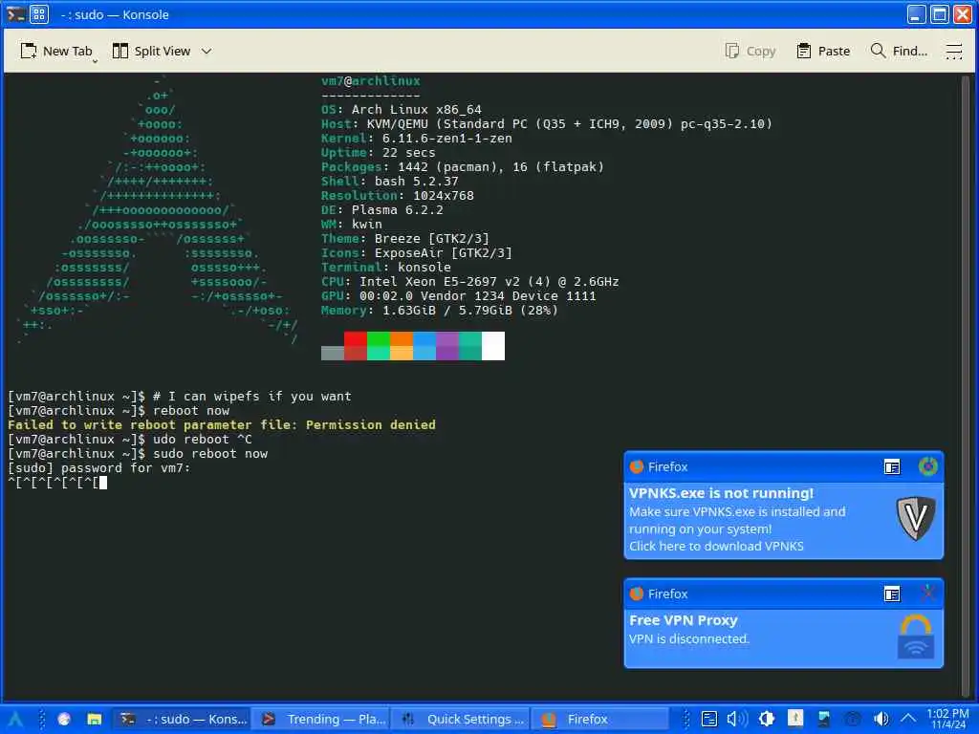
Task: Switch to the 'Quick Settings' taskbar entry
Action: (x=461, y=719)
